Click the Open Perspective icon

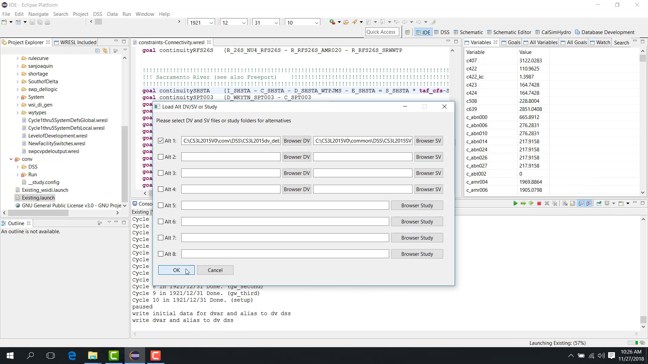click(407, 32)
